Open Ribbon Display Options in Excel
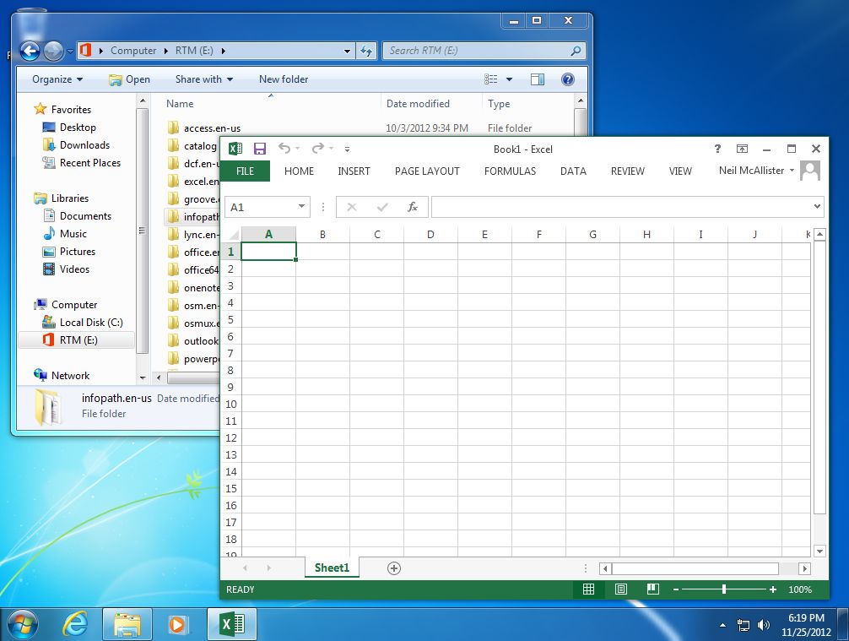The height and width of the screenshot is (641, 849). pos(742,149)
